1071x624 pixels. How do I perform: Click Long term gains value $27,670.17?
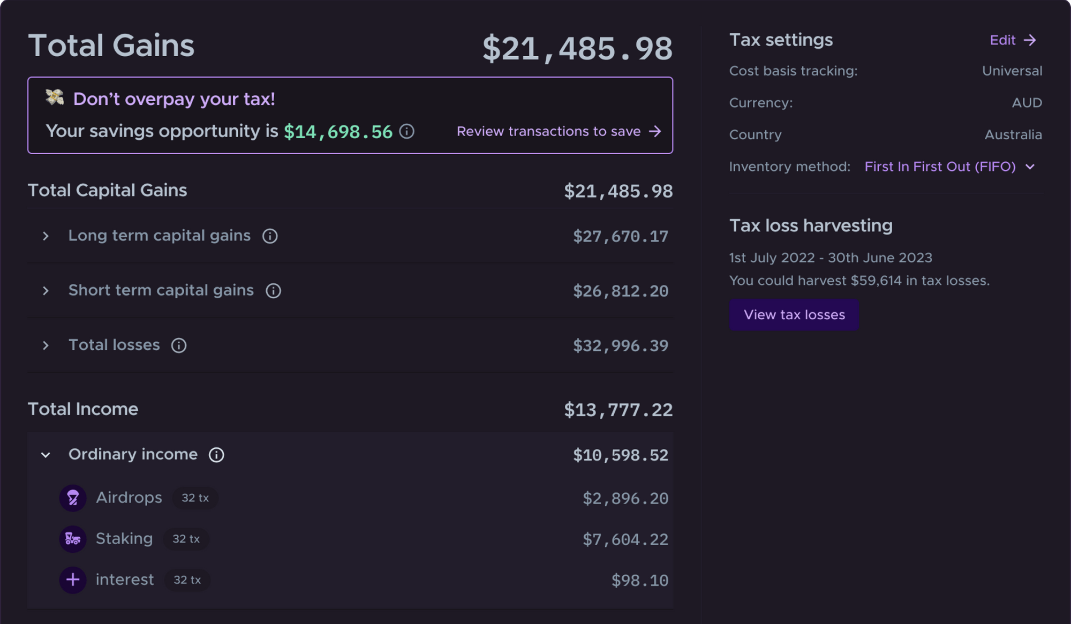point(621,237)
